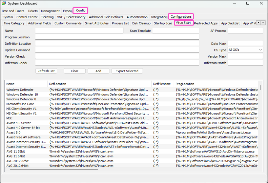This screenshot has height=183, width=268.
Task: Switch to the Tickets tab
Action: coord(32,11)
